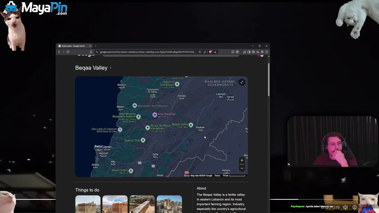Select the Beqaa Valley map pin
379x213 pixels.
191,125
